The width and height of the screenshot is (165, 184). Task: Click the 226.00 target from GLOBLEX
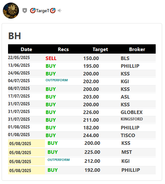pyautogui.click(x=91, y=112)
